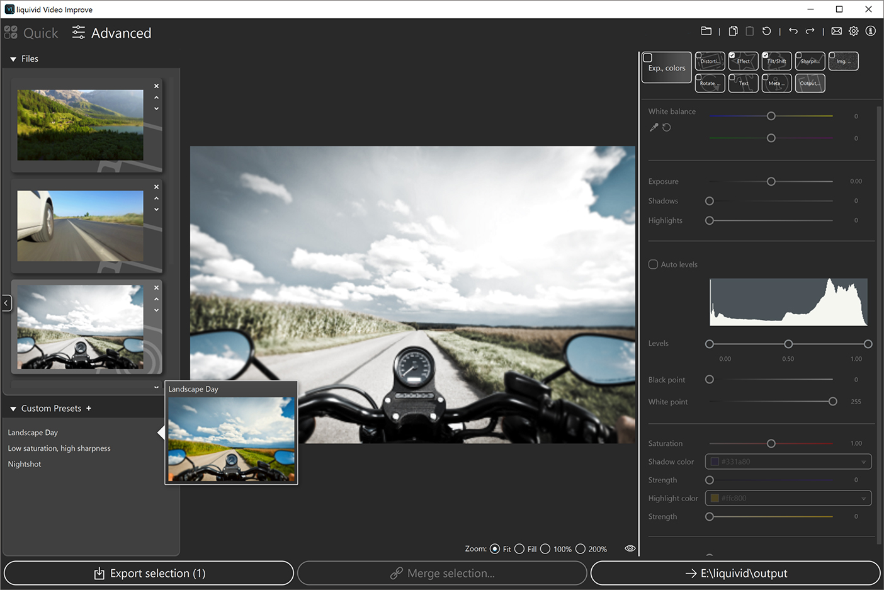Copy current settings using the copy icon
Image resolution: width=884 pixels, height=590 pixels.
(732, 30)
